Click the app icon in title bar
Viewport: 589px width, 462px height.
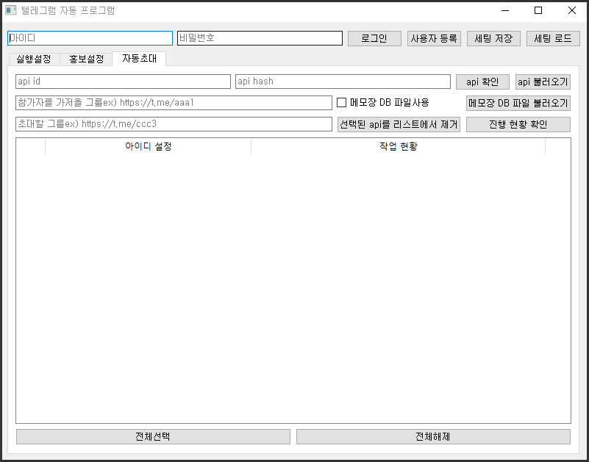pyautogui.click(x=11, y=11)
